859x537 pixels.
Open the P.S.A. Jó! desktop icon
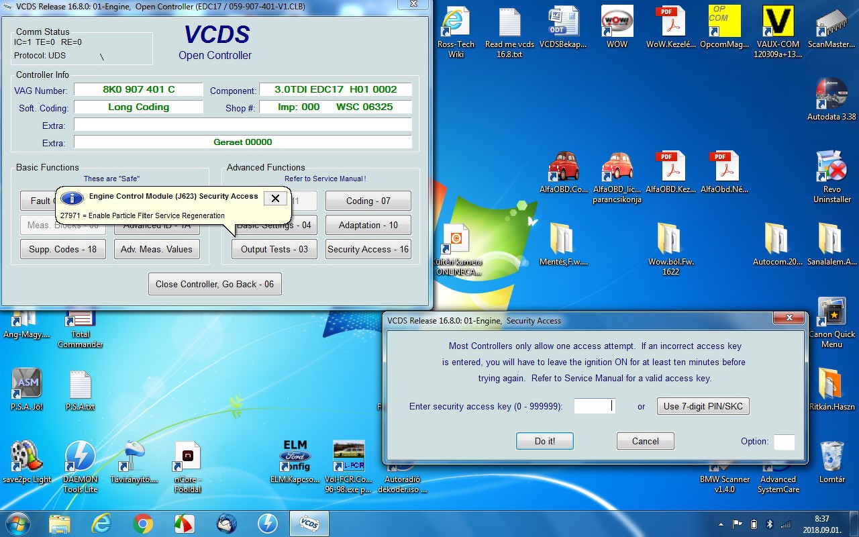pos(26,389)
